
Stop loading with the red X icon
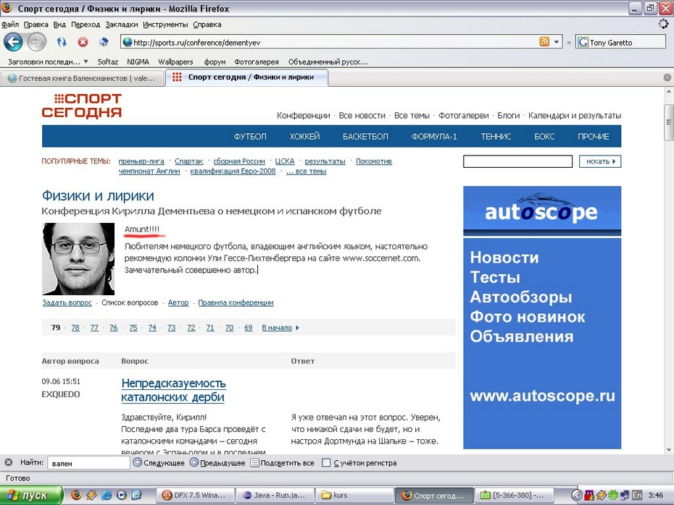click(x=83, y=42)
